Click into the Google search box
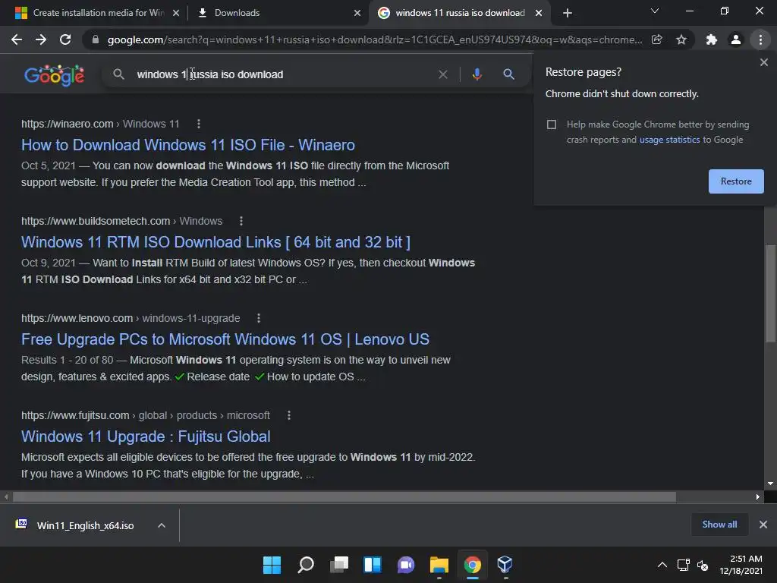 282,74
